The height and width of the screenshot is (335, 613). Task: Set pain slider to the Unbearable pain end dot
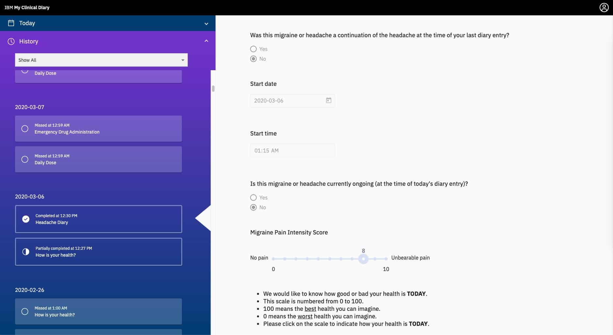(386, 259)
